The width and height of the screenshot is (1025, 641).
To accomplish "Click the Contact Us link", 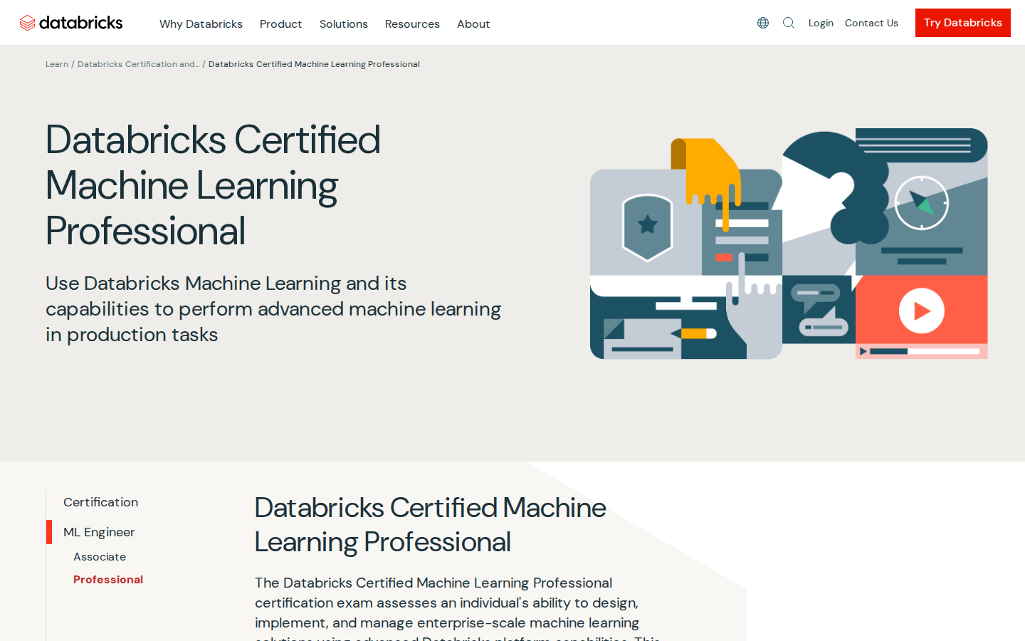I will tap(871, 23).
